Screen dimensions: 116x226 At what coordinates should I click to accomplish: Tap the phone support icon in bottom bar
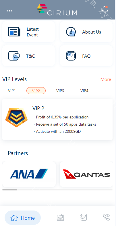107,217
